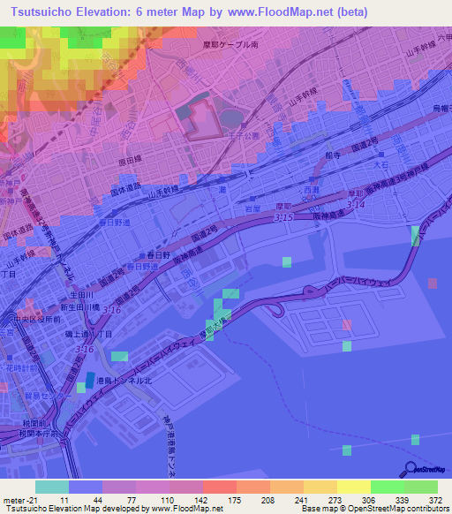452x514 pixels.
Task: Click the 税関本庁前 map label
Action: pos(38,434)
